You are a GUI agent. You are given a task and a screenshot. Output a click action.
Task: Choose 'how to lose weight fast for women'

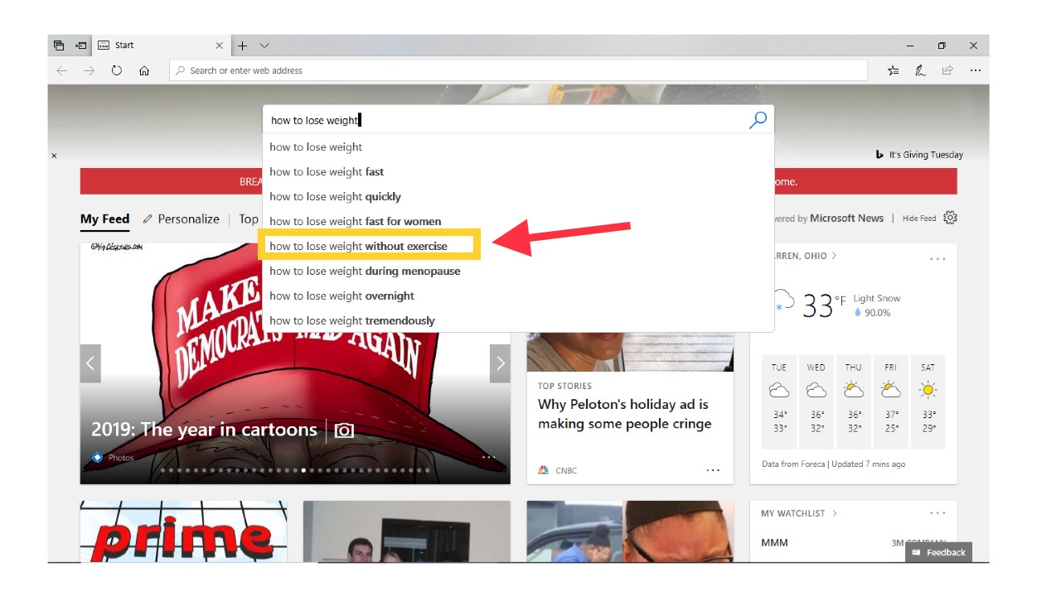pos(518,222)
